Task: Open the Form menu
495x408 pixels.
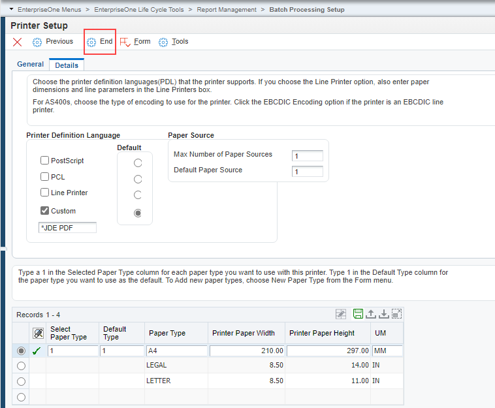Action: pos(142,41)
